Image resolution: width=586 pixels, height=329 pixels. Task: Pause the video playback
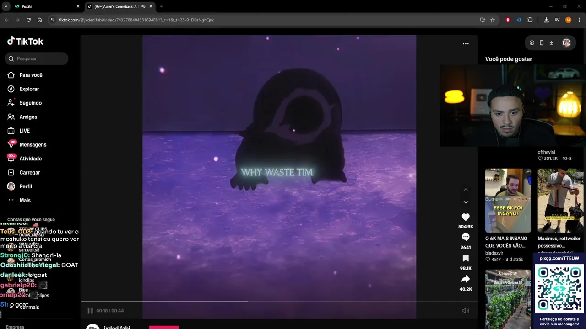pos(90,311)
